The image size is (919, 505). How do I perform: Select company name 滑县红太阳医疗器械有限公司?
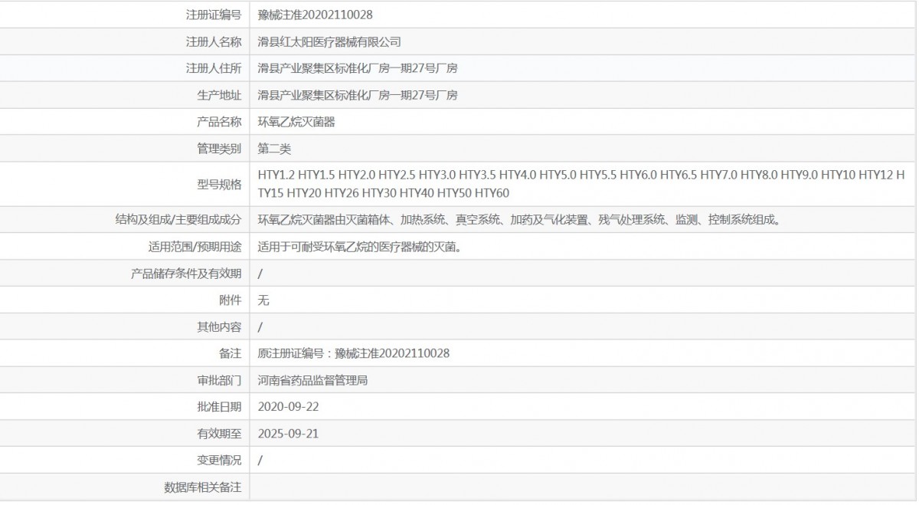click(329, 41)
